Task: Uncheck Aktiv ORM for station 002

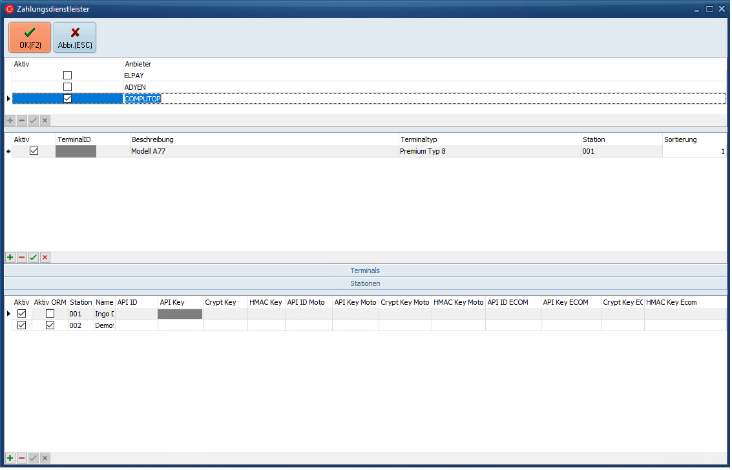Action: (x=50, y=325)
